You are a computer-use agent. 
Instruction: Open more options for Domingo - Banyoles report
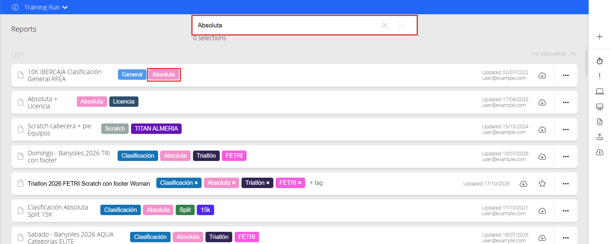coord(566,157)
